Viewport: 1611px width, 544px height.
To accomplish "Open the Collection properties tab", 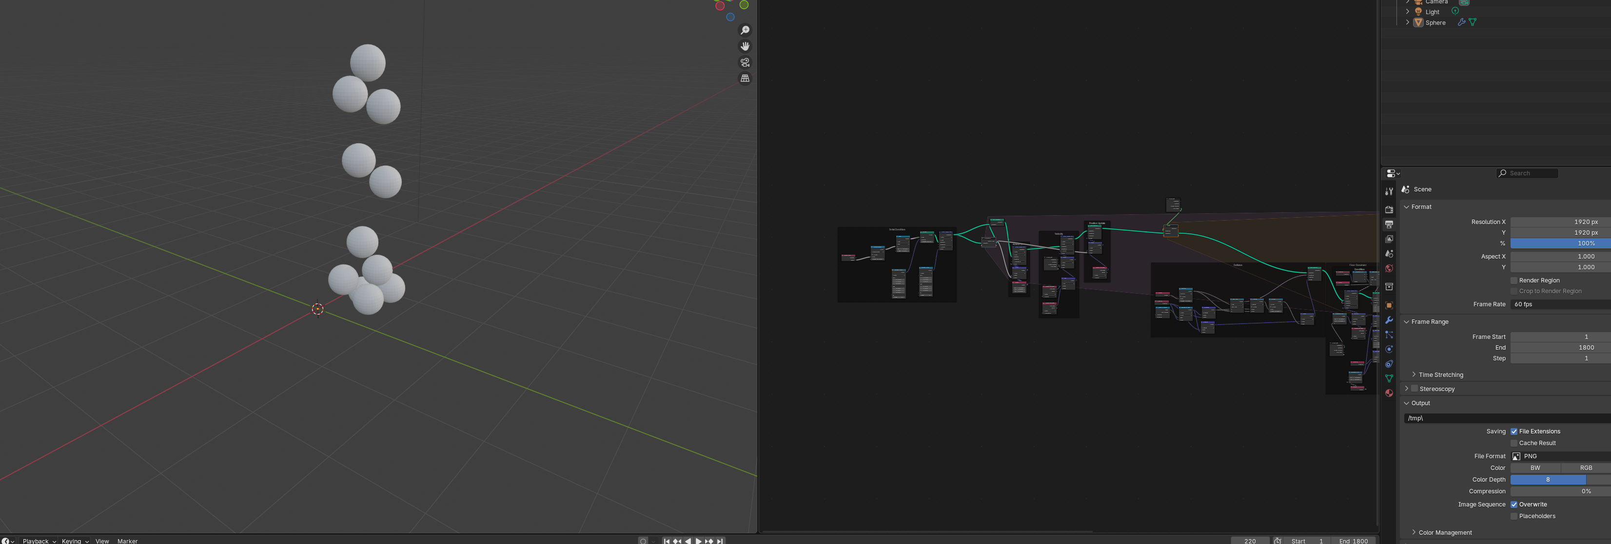I will click(1389, 287).
